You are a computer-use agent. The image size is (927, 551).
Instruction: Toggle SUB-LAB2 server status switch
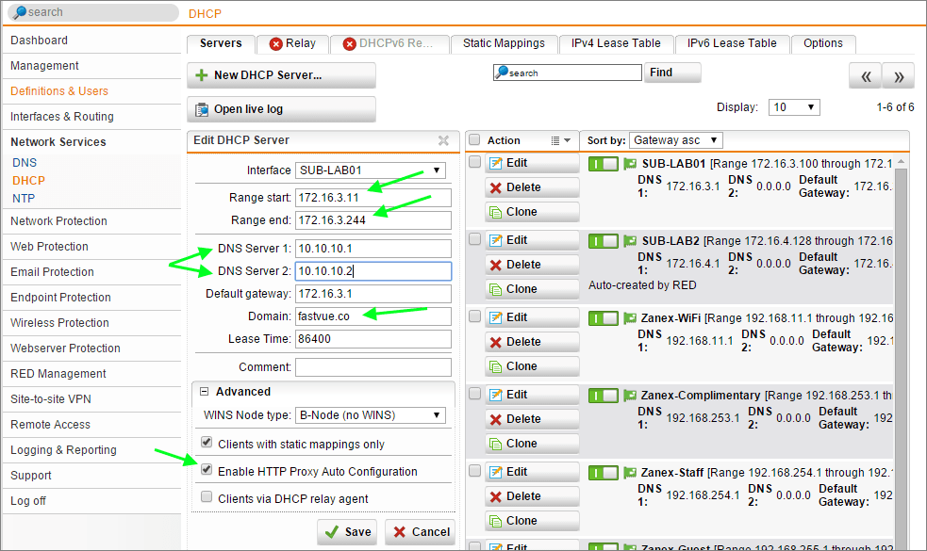(x=603, y=241)
